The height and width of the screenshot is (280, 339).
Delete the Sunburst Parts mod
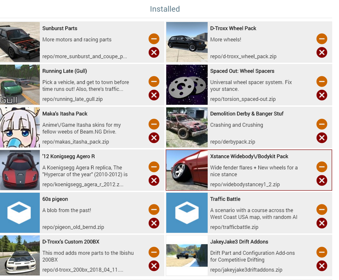(154, 52)
